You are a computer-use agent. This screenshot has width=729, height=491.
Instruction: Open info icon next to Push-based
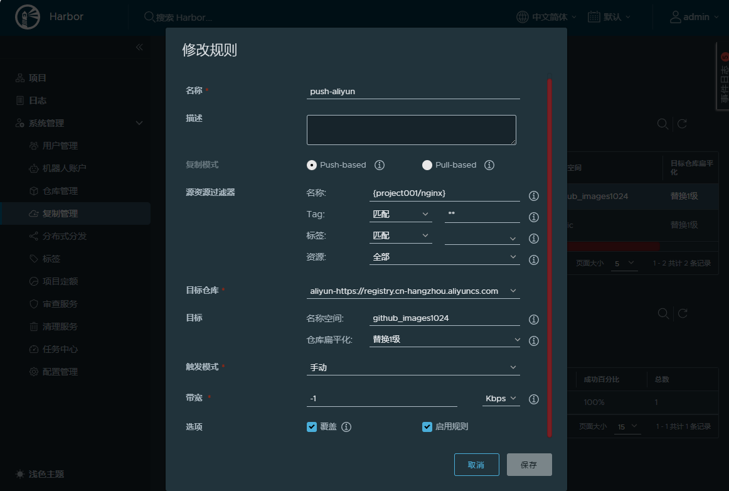[380, 165]
